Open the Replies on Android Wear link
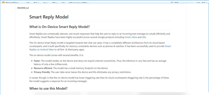209x95 pixels. click(x=42, y=50)
